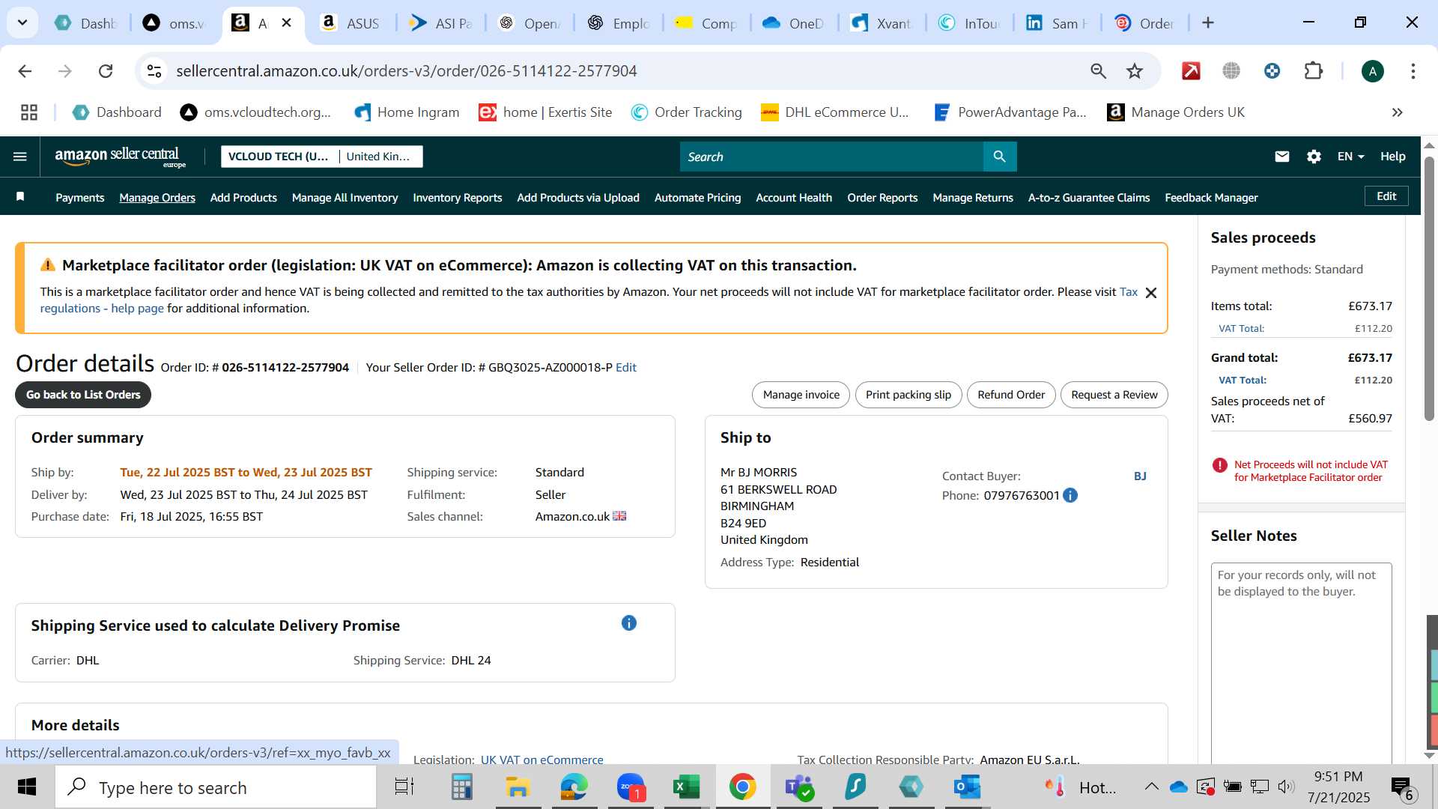1438x809 pixels.
Task: Click Help in the header
Action: pos(1392,157)
